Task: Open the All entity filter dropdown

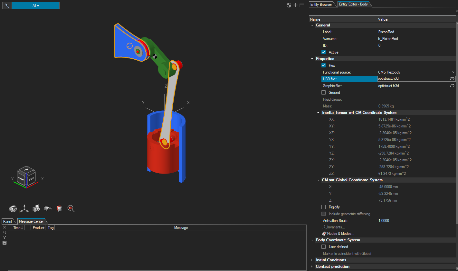Action: click(x=36, y=5)
